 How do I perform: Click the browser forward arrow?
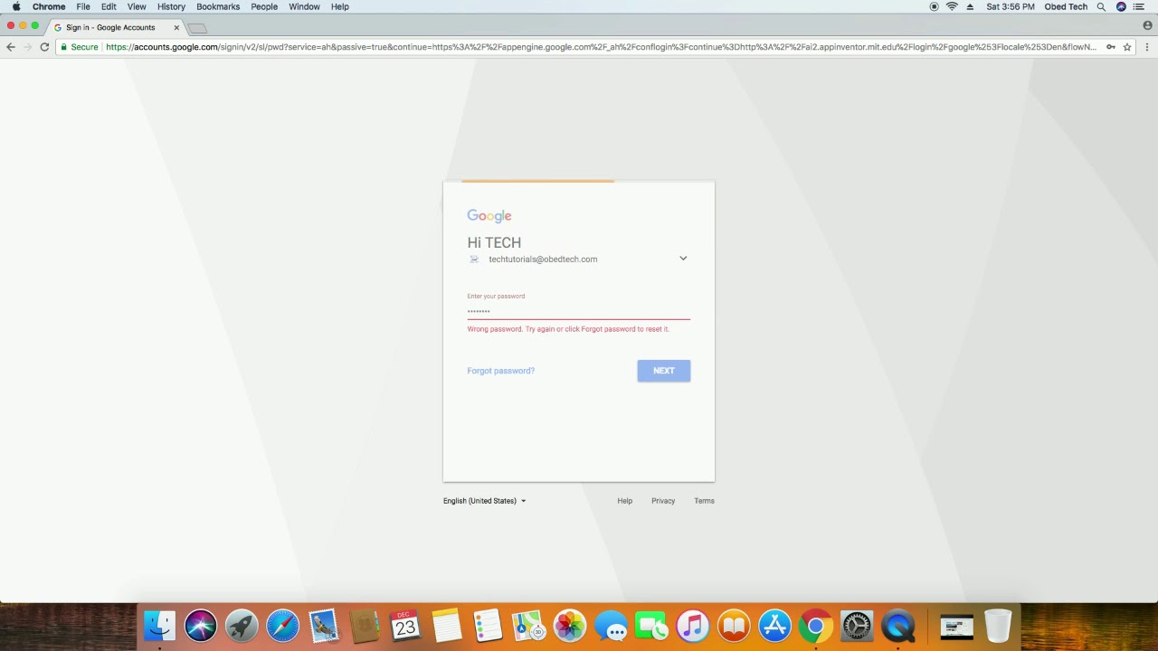pyautogui.click(x=27, y=47)
